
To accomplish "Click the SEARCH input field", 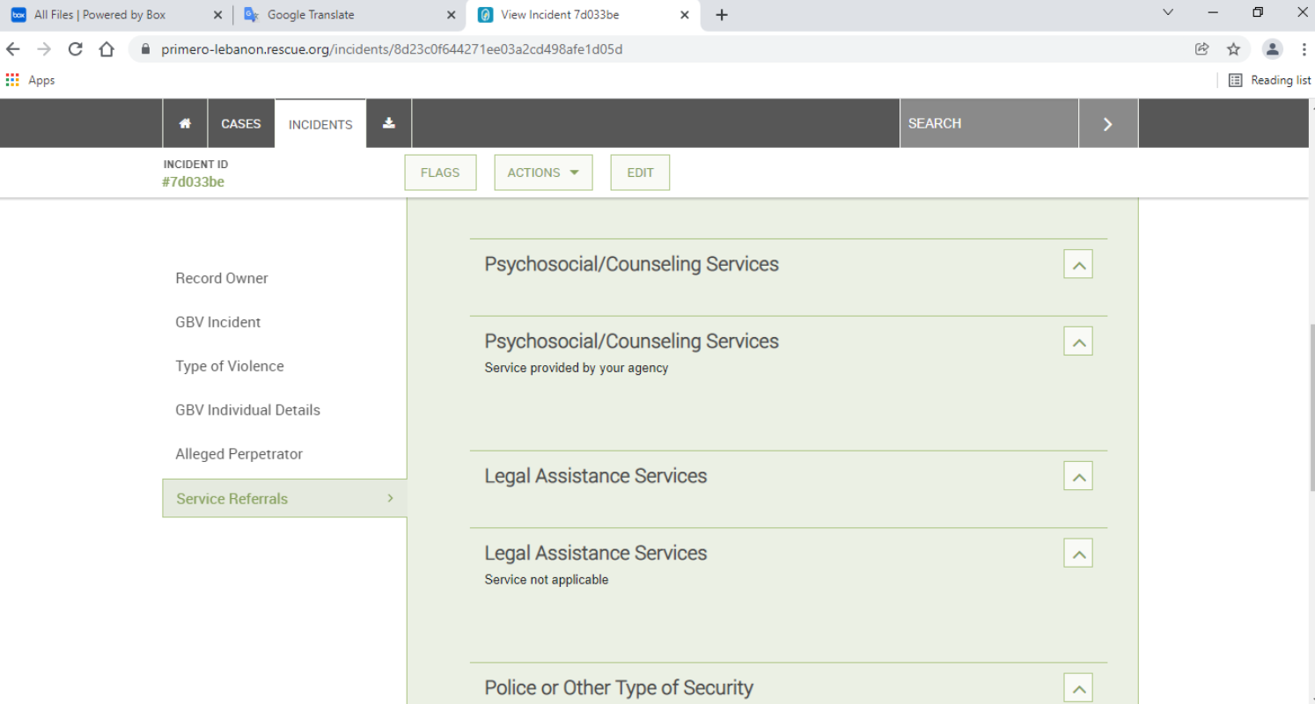I will tap(989, 123).
